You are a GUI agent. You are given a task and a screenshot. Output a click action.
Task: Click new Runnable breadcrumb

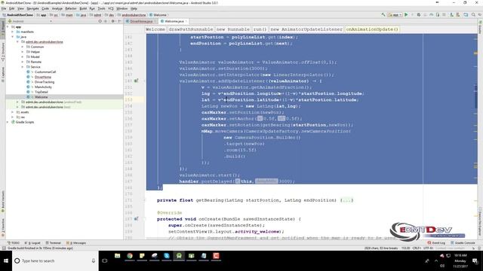pos(233,29)
